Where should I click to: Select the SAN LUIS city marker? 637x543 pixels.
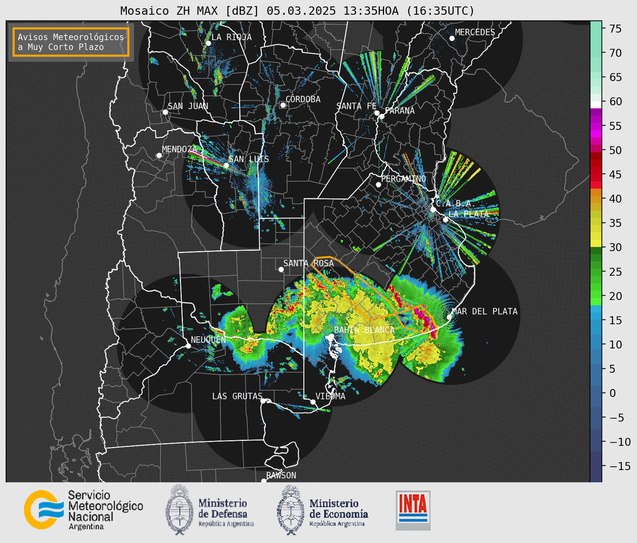[x=226, y=165]
